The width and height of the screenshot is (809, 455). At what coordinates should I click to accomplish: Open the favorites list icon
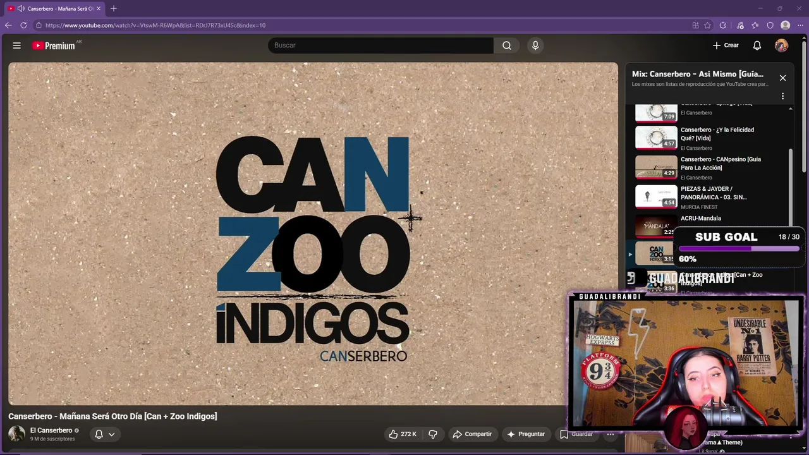(x=755, y=25)
